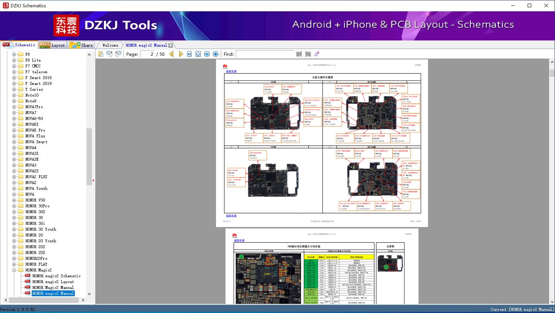
Task: Click the fit width icon
Action: coord(189,54)
